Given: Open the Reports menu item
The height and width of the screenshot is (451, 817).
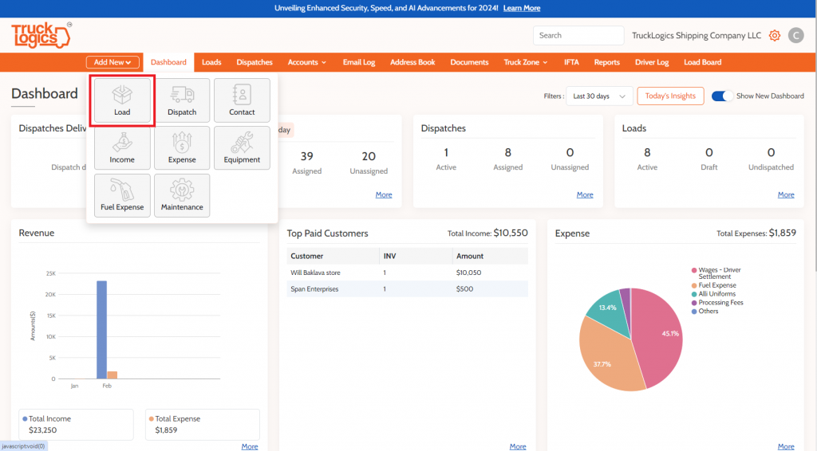Looking at the screenshot, I should click(x=607, y=62).
